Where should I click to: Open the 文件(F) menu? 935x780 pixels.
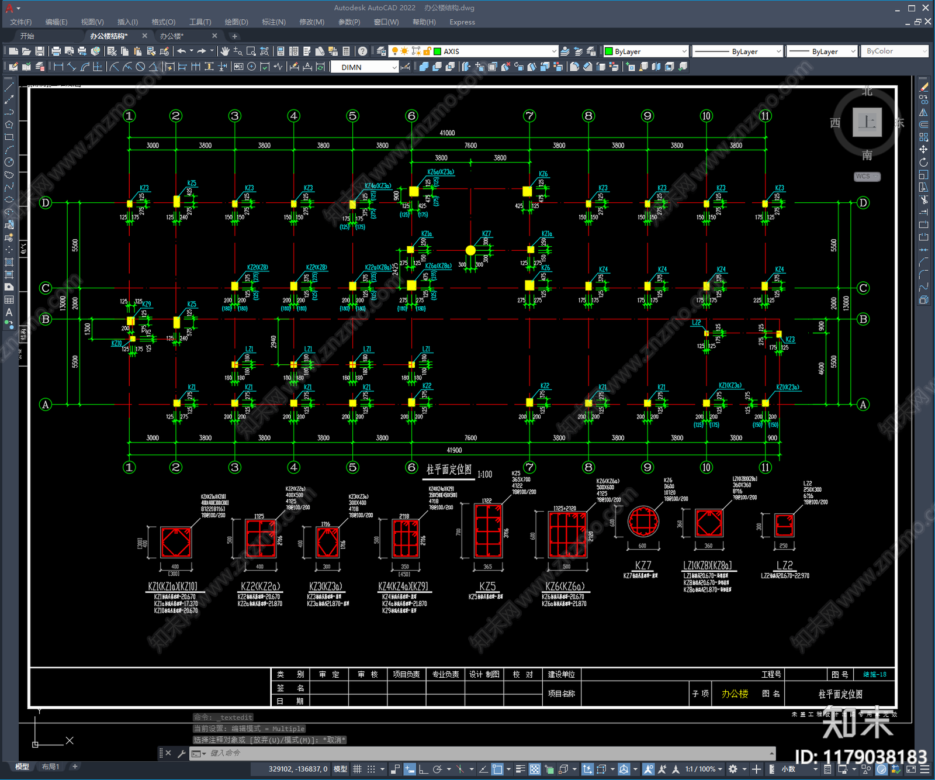point(21,22)
